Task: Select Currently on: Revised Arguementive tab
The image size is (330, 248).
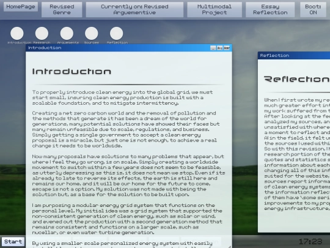Action: coord(134,9)
